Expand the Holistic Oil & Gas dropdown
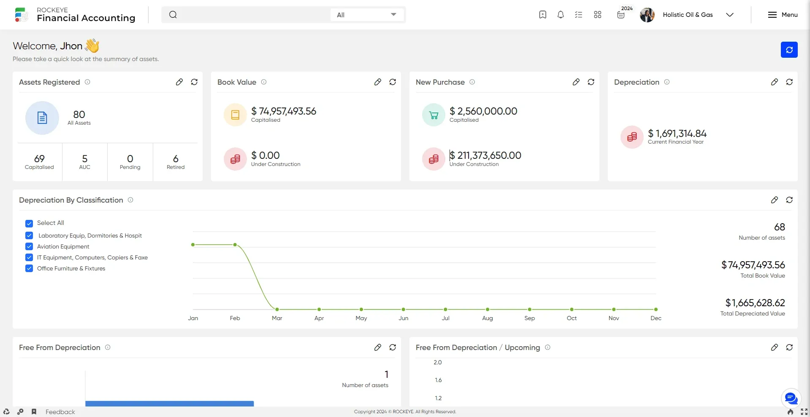The image size is (810, 417). (729, 15)
